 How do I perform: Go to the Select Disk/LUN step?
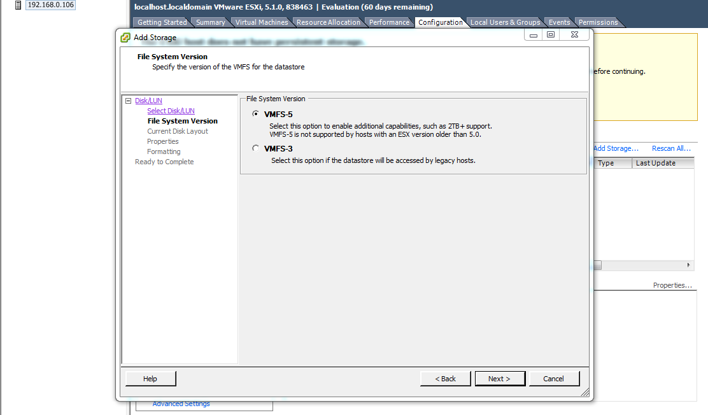(x=171, y=111)
